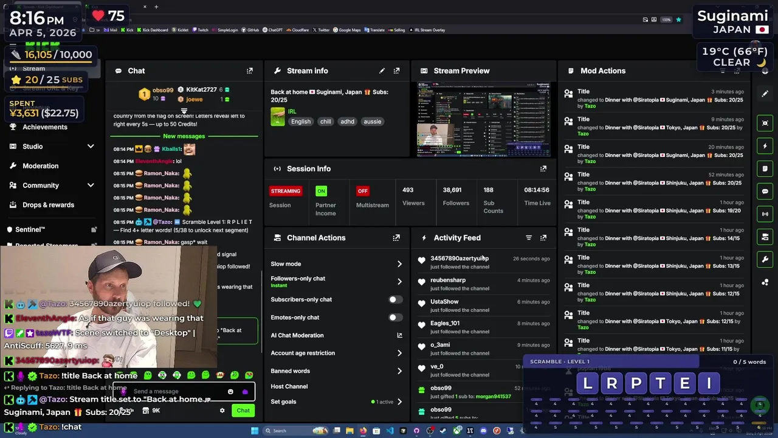The height and width of the screenshot is (438, 778).
Task: Toggle stream preview widget in right sidebar
Action: pos(765,123)
